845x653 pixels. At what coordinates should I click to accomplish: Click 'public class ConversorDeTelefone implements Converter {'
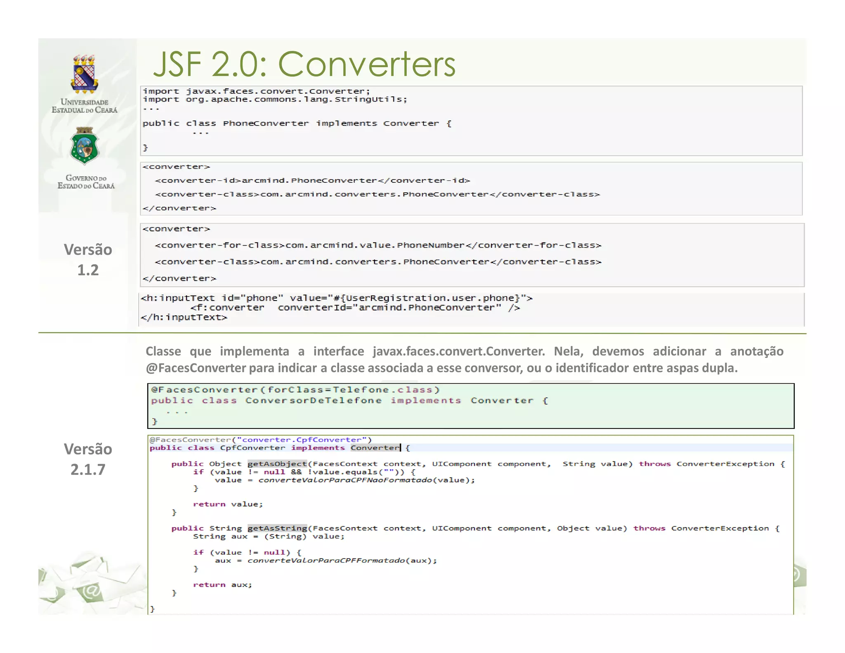(x=349, y=400)
